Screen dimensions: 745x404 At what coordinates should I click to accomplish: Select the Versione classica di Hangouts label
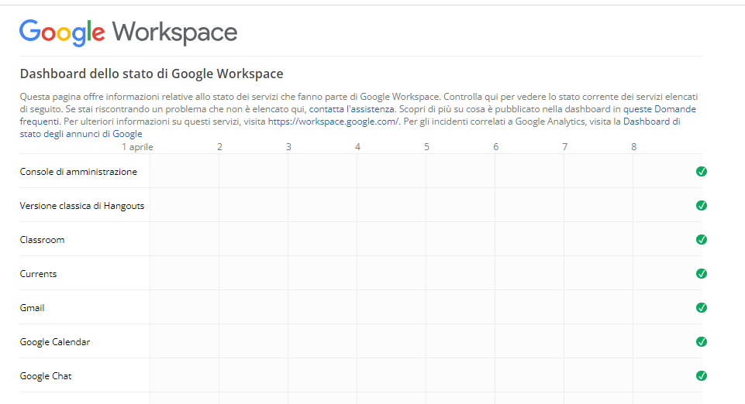click(x=82, y=206)
